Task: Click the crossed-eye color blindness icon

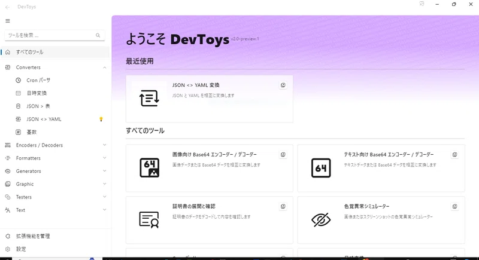Action: click(321, 219)
